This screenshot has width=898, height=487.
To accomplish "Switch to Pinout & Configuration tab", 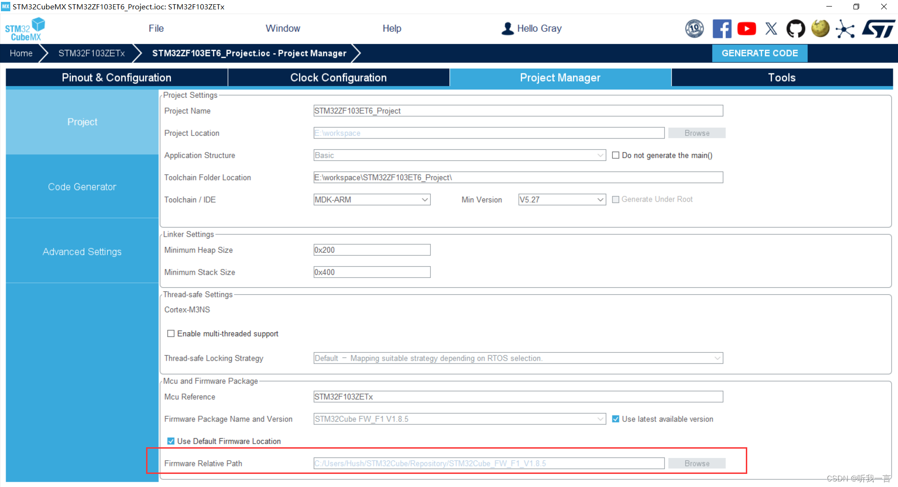I will click(x=117, y=78).
